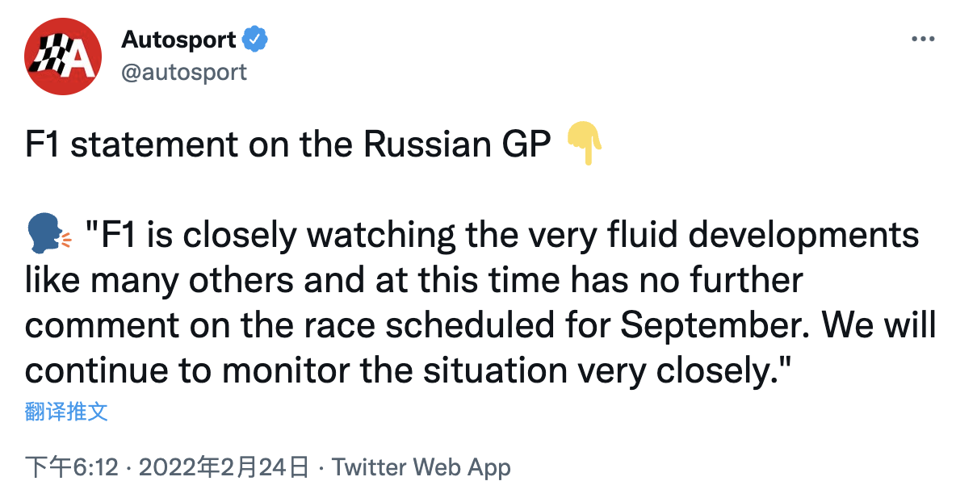The height and width of the screenshot is (502, 956).
Task: Click the "F1 statement on the" heading text
Action: click(x=191, y=145)
